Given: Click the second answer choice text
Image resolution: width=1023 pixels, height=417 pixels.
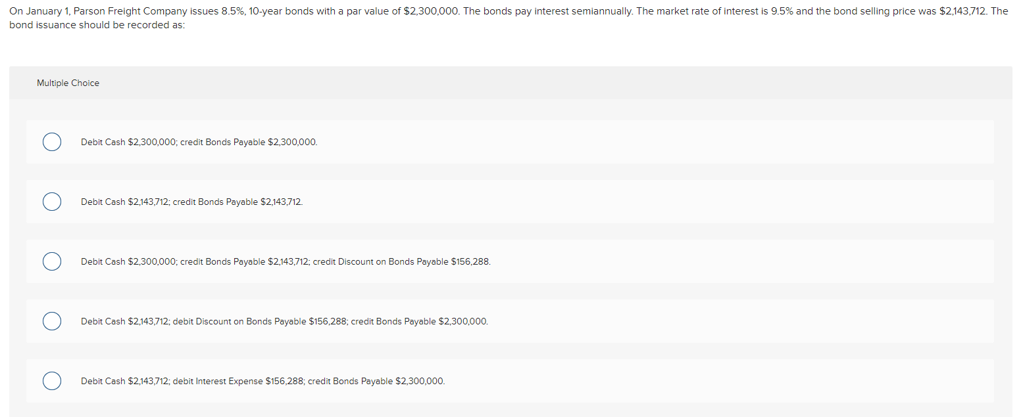Looking at the screenshot, I should coord(191,202).
